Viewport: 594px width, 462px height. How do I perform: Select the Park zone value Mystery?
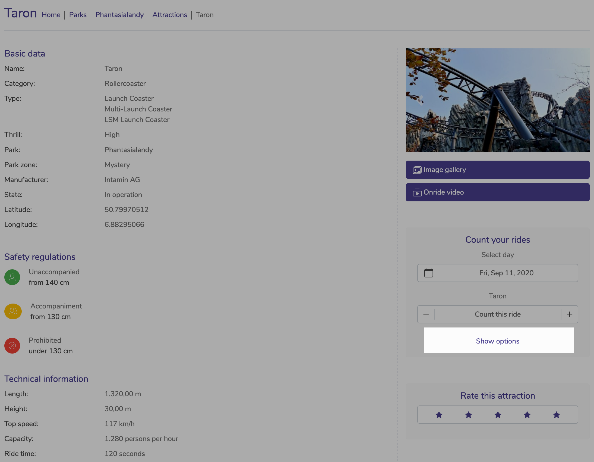pyautogui.click(x=117, y=165)
